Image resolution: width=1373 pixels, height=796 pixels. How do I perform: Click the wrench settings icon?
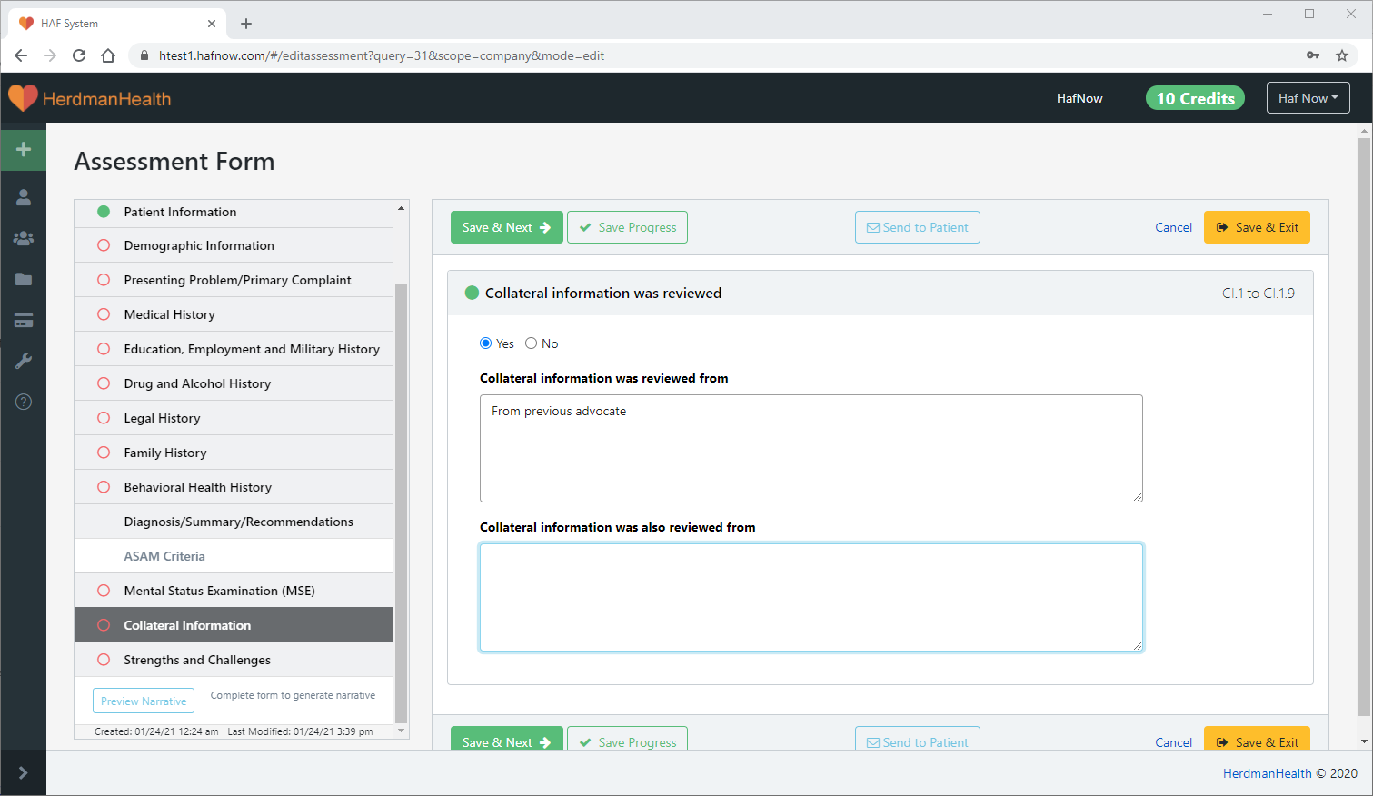click(x=24, y=361)
